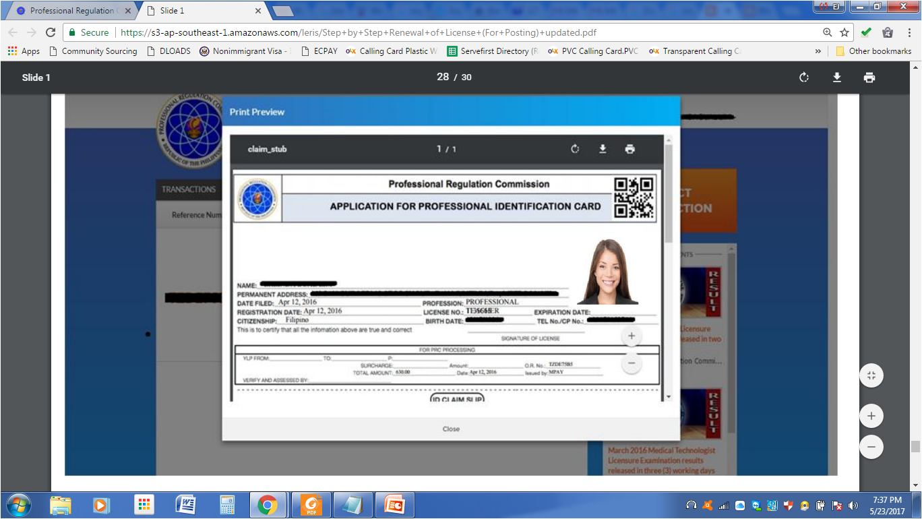Open the ECPAY bookmark
Viewport: 922px width, 519px height.
324,51
